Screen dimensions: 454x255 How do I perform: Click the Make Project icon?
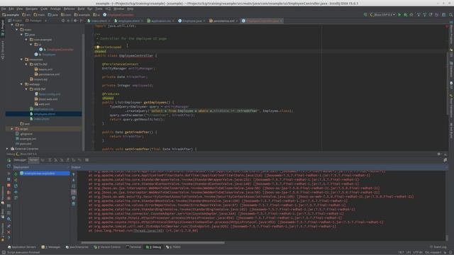(x=365, y=14)
